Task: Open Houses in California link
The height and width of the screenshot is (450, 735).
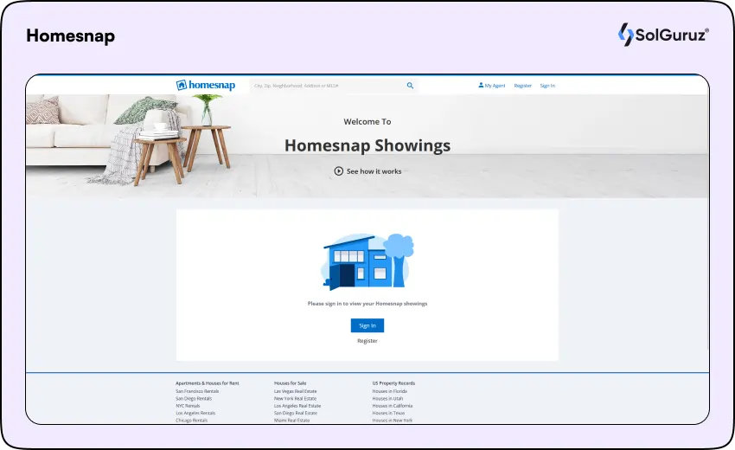Action: (x=393, y=406)
